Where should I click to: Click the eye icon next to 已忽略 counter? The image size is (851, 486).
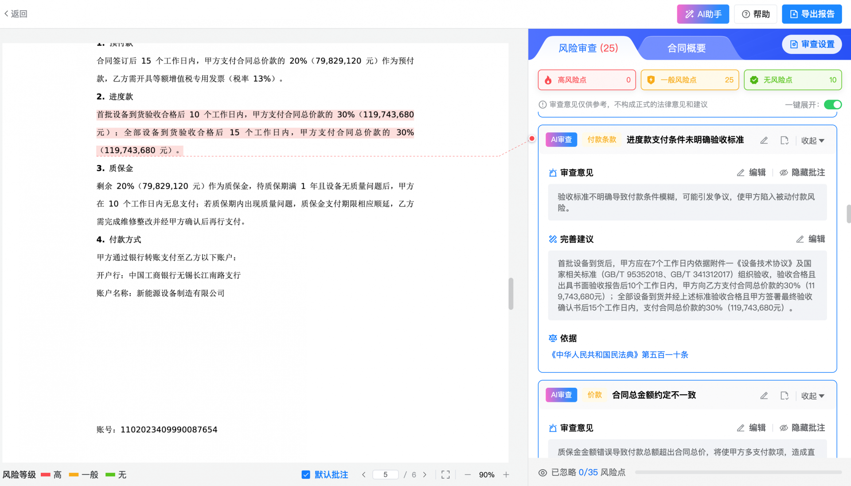[x=543, y=473]
